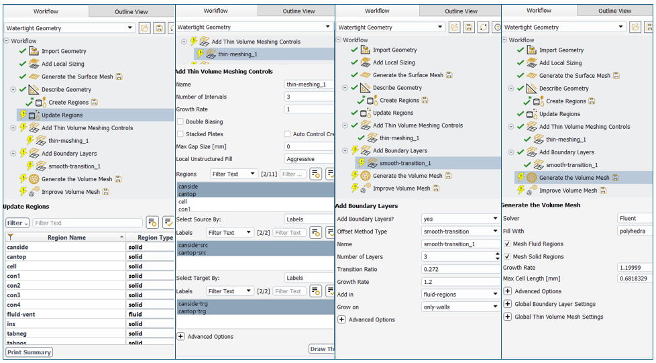
Task: Select the Workflow tab in the Generate the Volume Mesh panel
Action: [539, 11]
